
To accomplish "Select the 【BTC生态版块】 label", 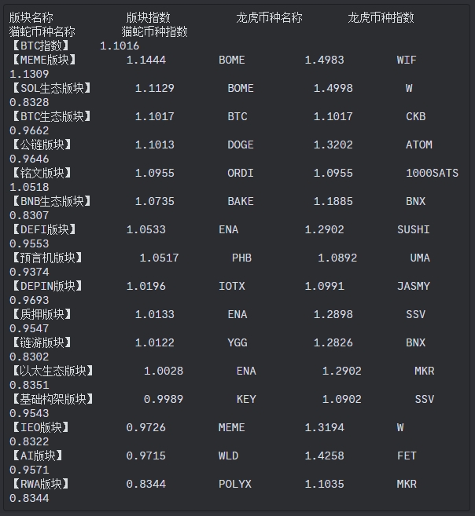I will (51, 116).
